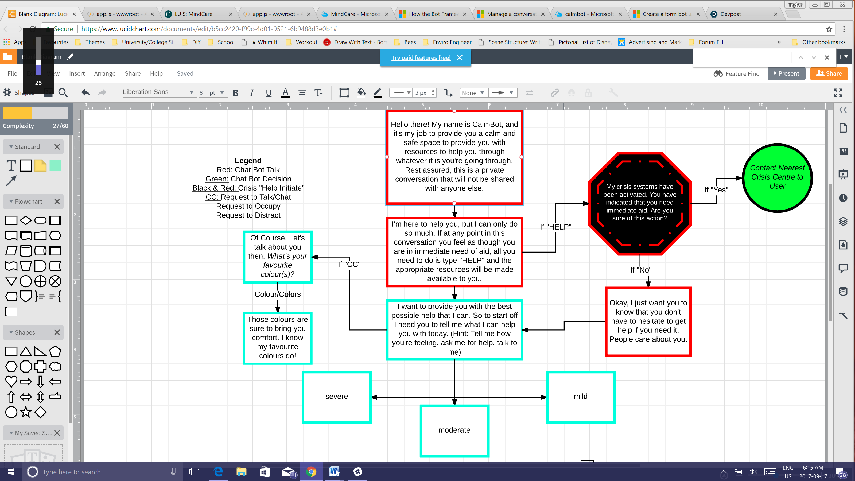Open the History clock icon in right sidebar
Screen dimensions: 855x481
[x=843, y=198]
